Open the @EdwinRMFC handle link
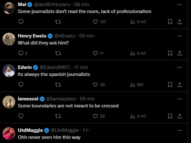Screen dimensions: 191x143 [55, 67]
